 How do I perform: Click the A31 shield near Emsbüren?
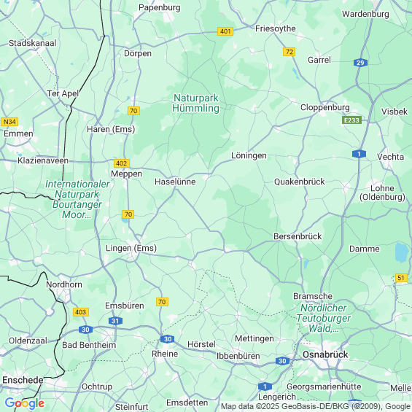(x=115, y=321)
